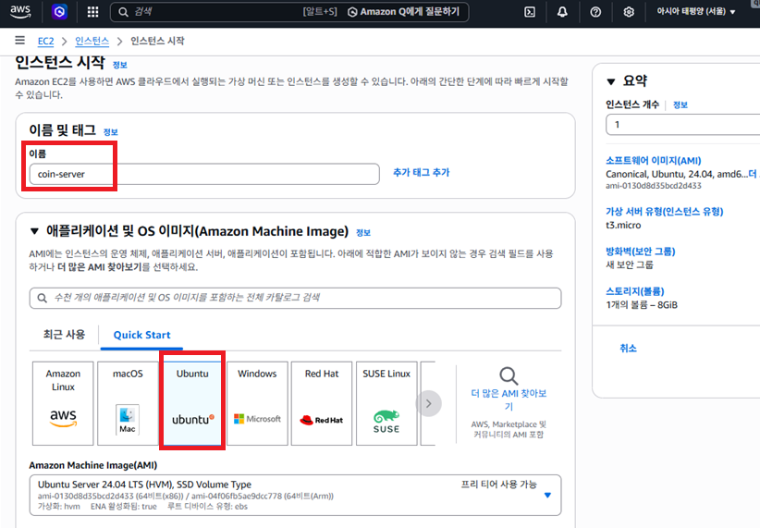
Task: Open 정보 link beside Amazon Machine Image heading
Action: (x=363, y=233)
